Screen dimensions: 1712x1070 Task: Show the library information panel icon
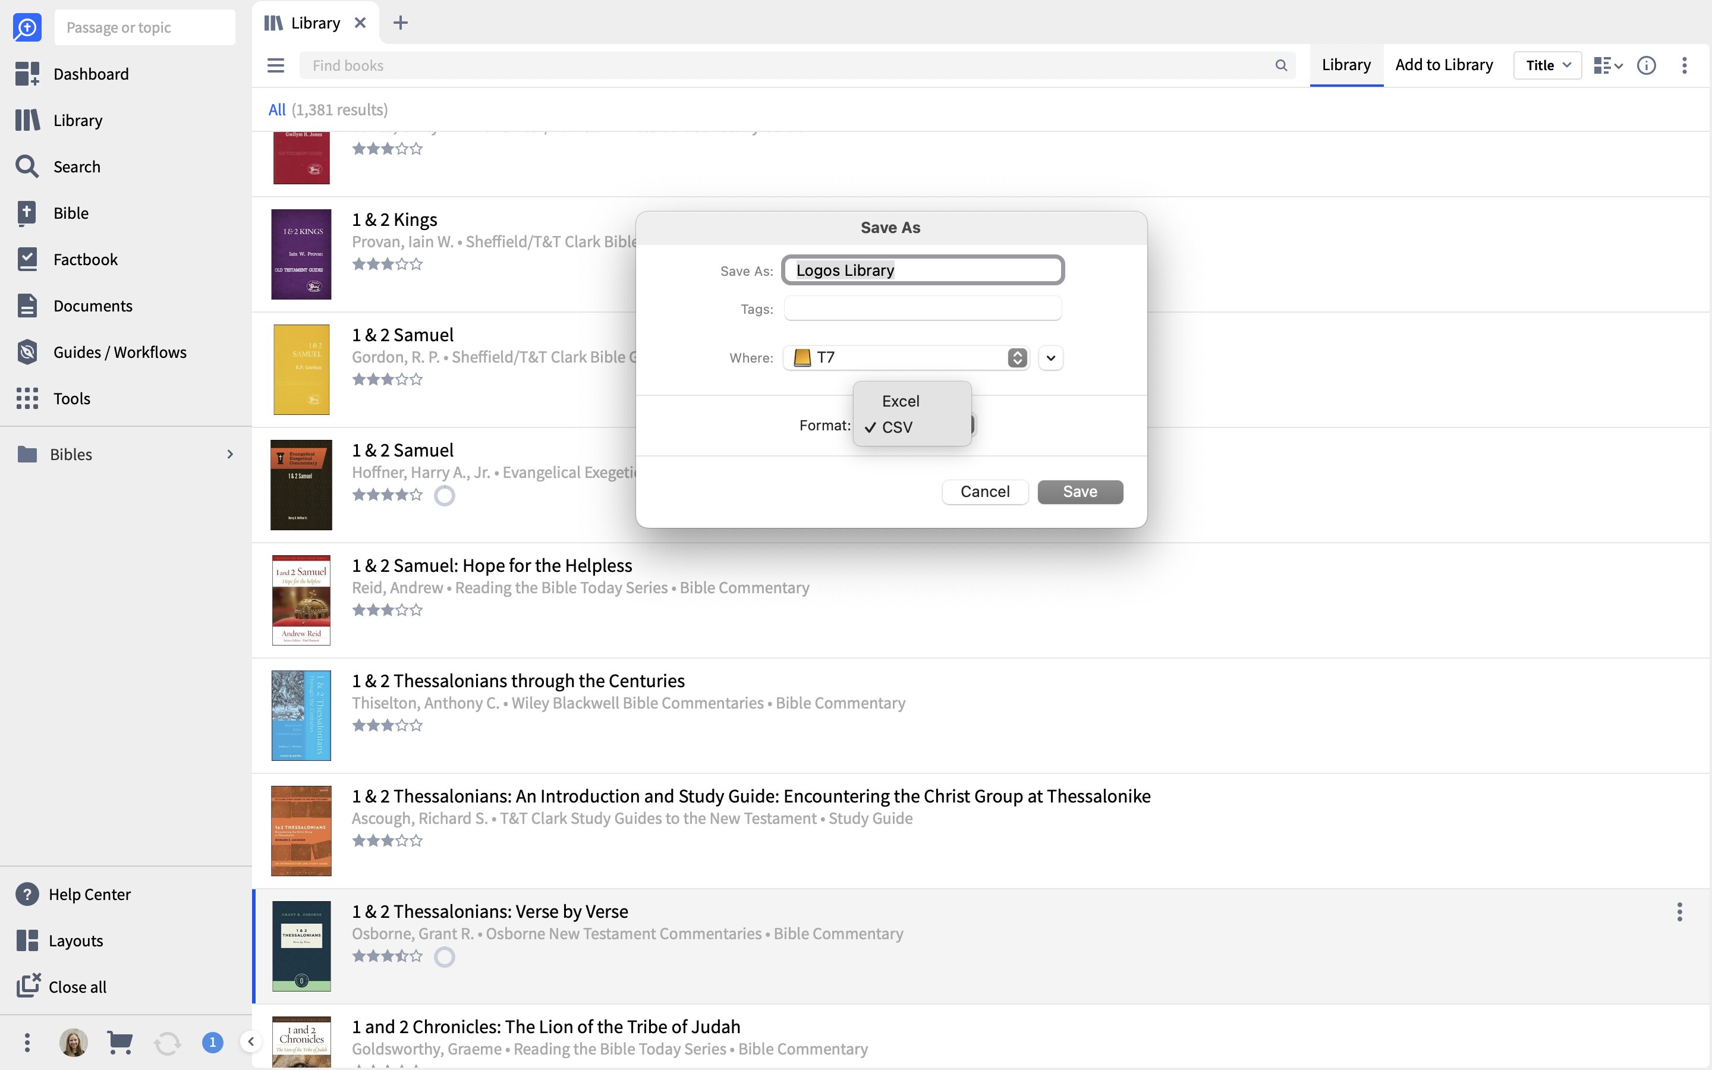pos(1646,65)
